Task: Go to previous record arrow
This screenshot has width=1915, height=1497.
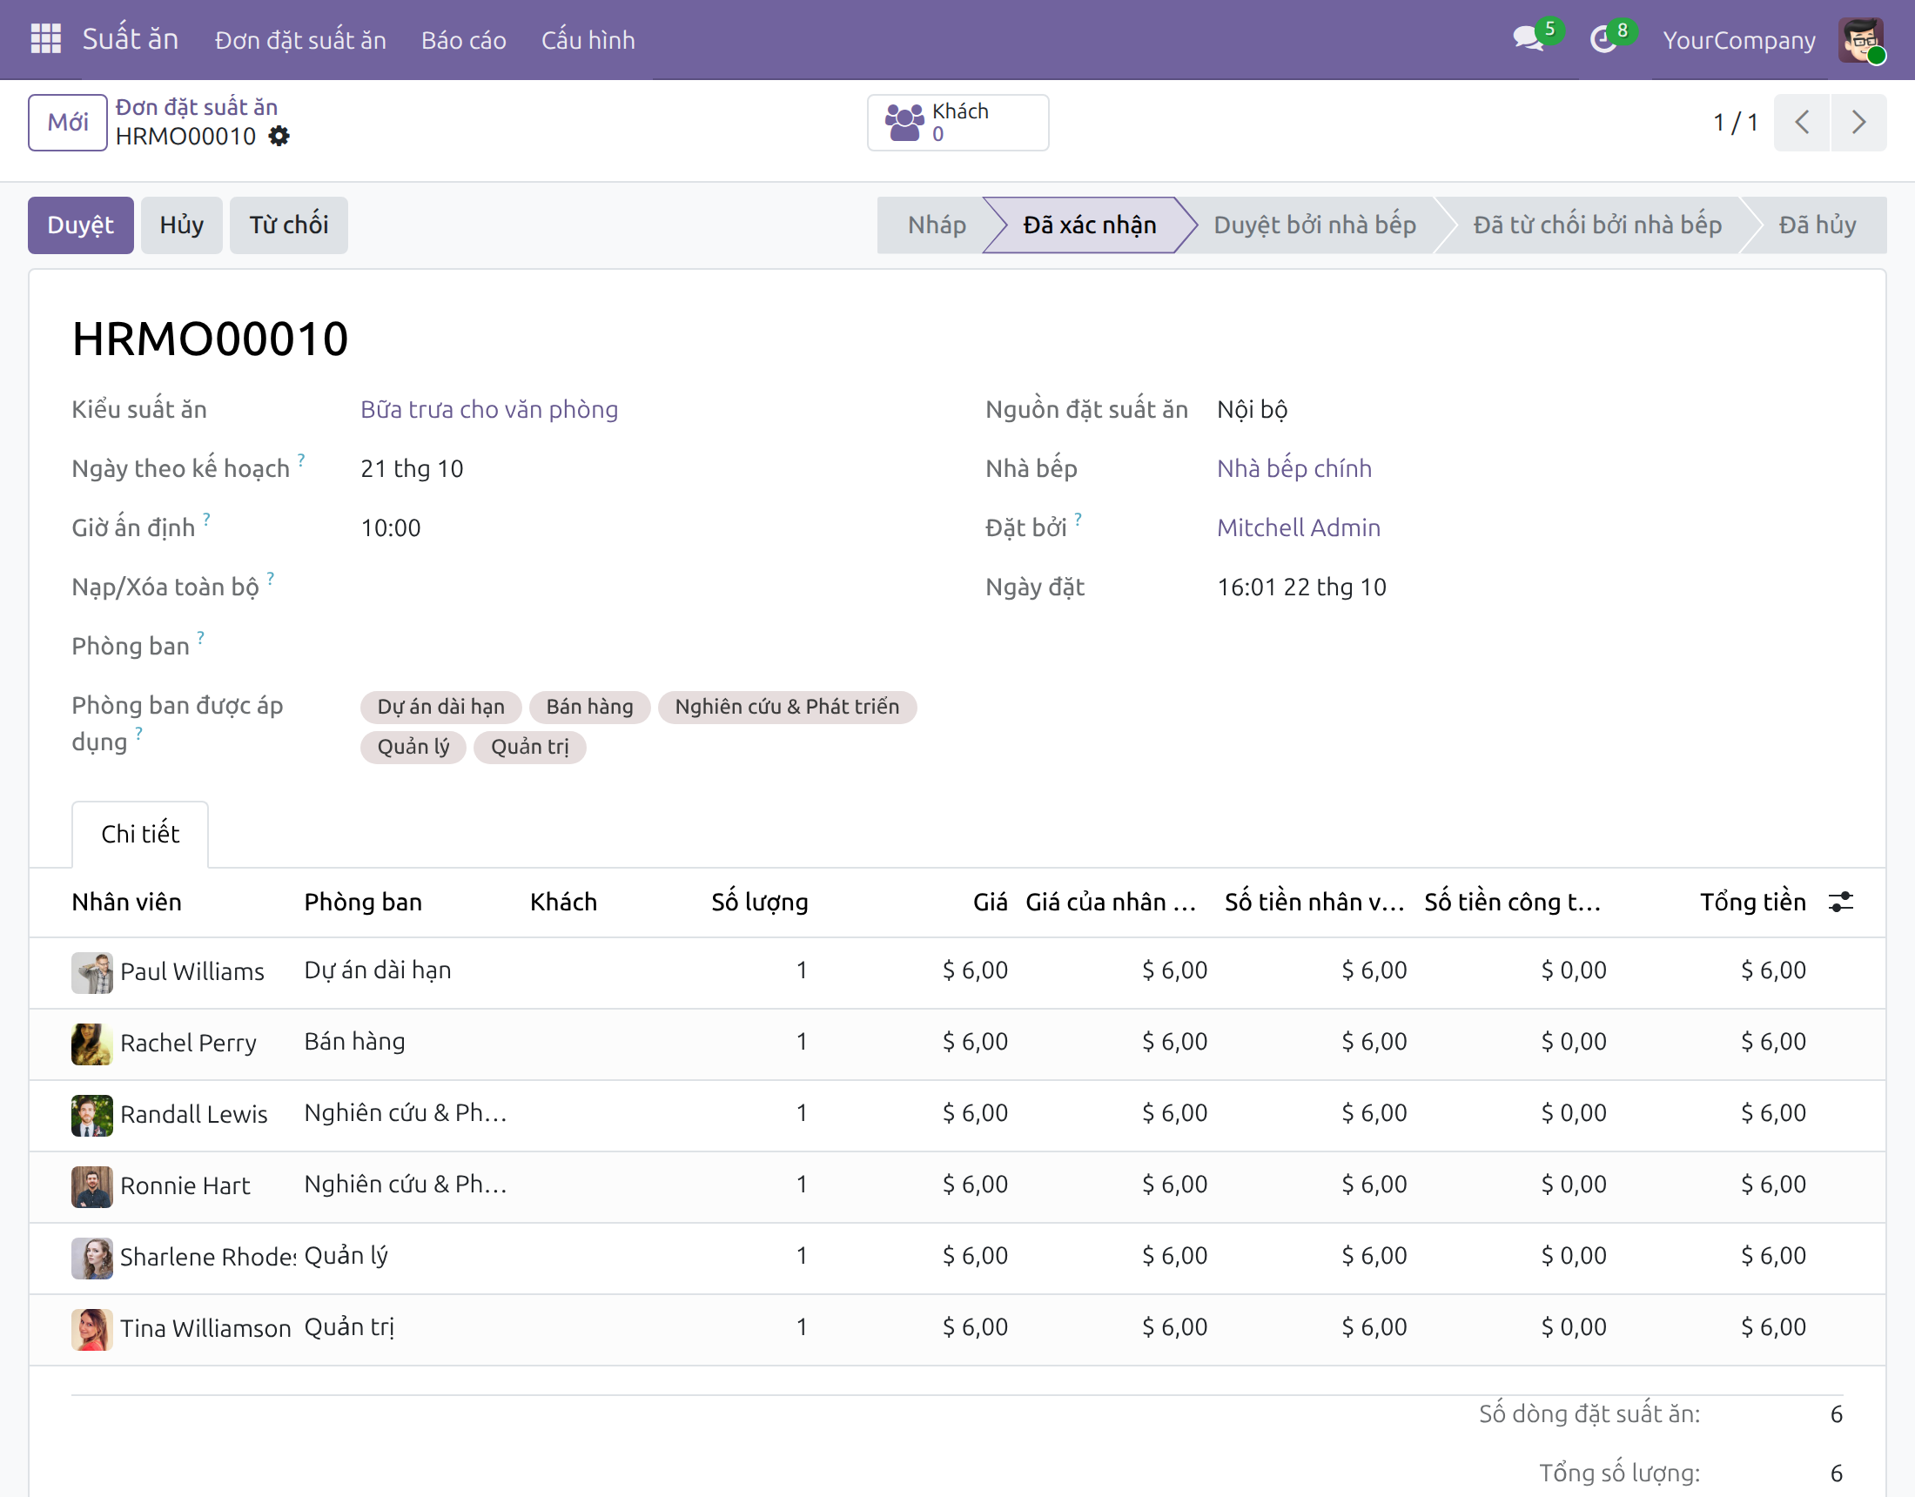Action: [1802, 122]
